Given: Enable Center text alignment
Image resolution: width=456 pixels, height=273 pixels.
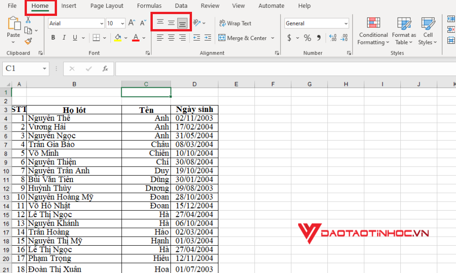Looking at the screenshot, I should (171, 37).
